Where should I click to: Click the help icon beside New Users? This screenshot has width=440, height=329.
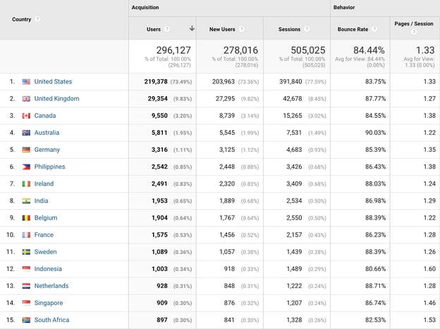click(242, 29)
